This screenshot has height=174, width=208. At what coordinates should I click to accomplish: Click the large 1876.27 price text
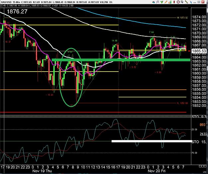click(17, 12)
